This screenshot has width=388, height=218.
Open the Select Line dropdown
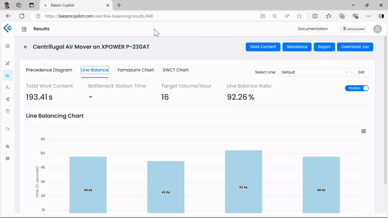315,72
